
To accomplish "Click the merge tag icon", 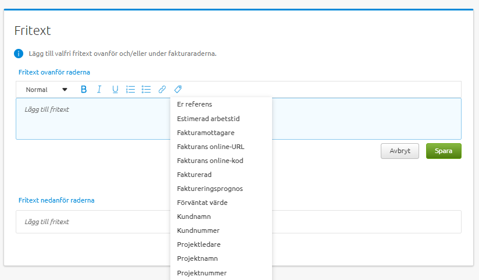I will [x=178, y=90].
